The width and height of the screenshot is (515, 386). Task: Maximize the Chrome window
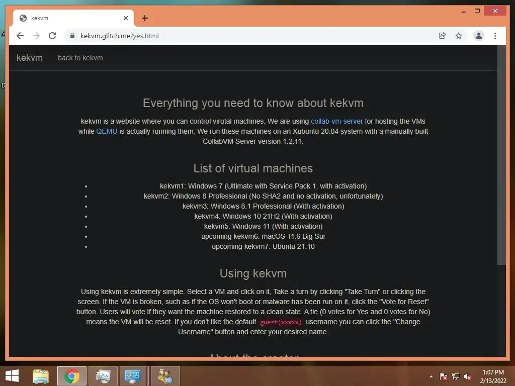pyautogui.click(x=477, y=11)
